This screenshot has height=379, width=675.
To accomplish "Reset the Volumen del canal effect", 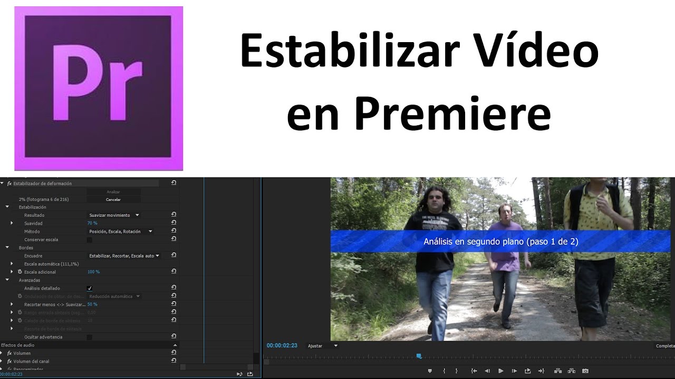I will [173, 361].
